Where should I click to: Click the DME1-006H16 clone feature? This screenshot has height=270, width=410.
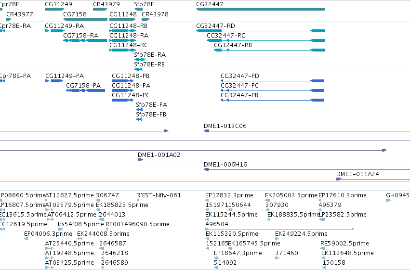307,169
